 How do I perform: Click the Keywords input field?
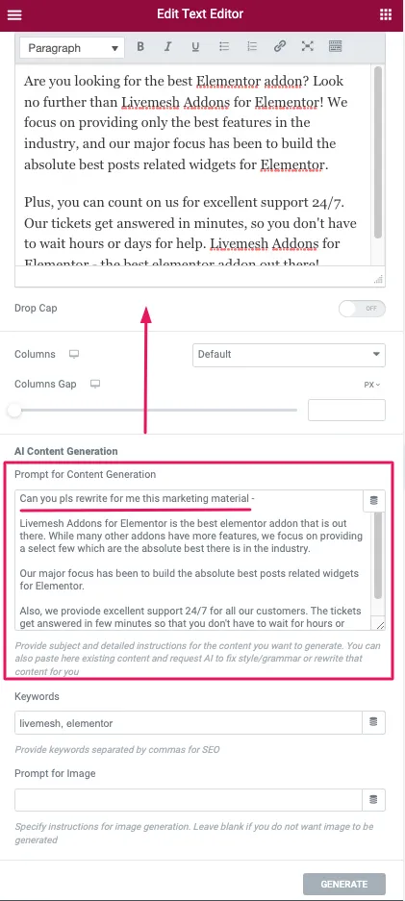[189, 723]
